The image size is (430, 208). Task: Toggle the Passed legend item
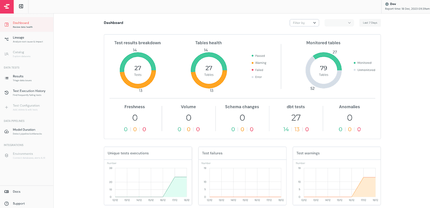[x=258, y=56]
